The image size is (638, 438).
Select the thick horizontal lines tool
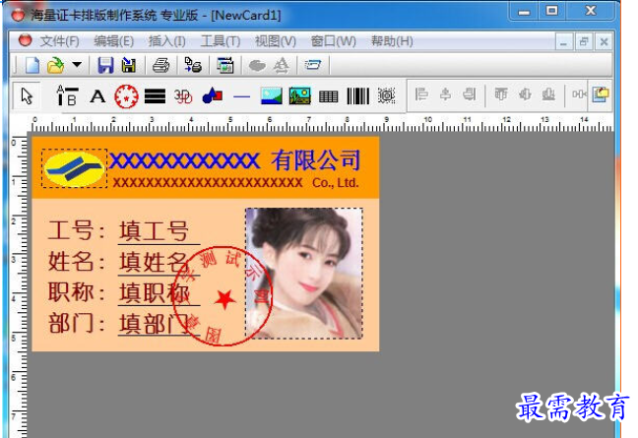pos(155,96)
